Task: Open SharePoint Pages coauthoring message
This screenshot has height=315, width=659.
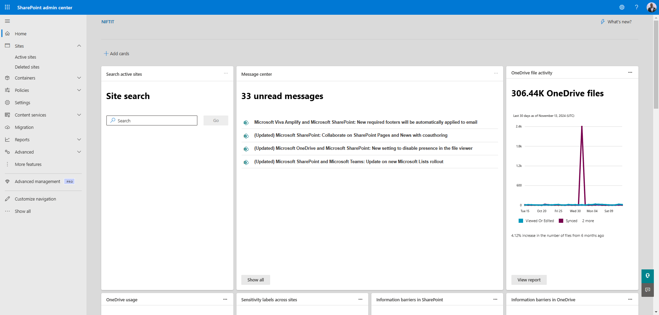Action: pos(351,135)
